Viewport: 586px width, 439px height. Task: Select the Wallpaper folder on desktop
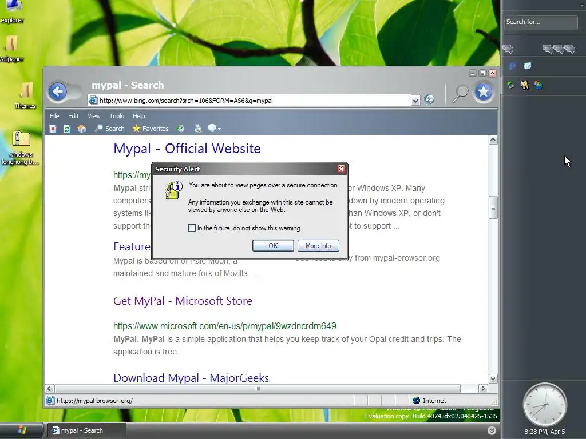point(12,49)
